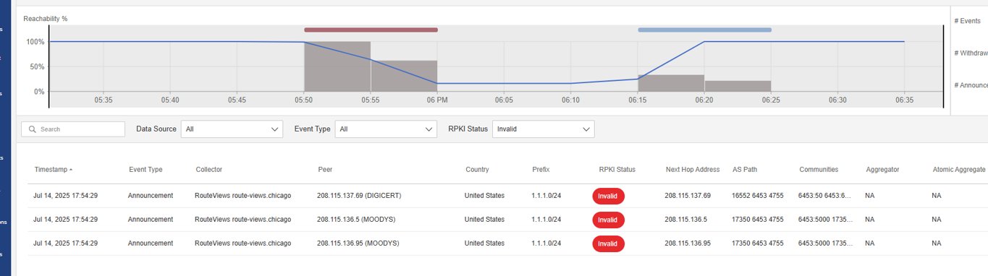Click the Invalid badge for peer 208.115.136.95
Image resolution: width=988 pixels, height=276 pixels.
coord(608,243)
